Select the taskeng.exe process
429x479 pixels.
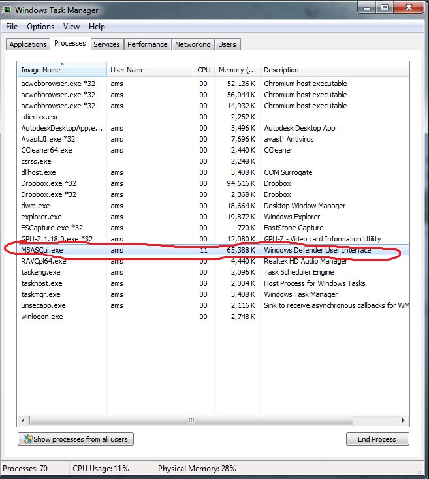point(213,272)
